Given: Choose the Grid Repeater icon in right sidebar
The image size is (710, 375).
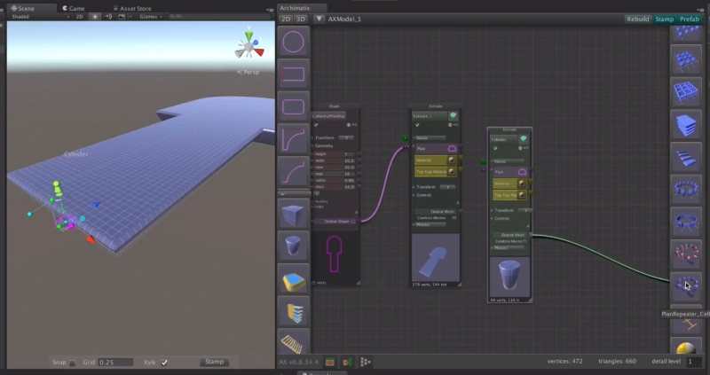Looking at the screenshot, I should (682, 92).
